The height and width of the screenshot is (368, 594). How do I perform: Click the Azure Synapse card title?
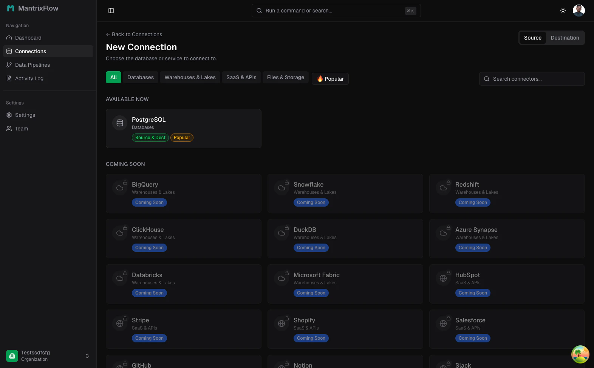pos(476,230)
